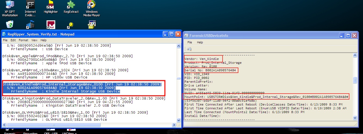
Task: Click serial line 080909524d94e5&0 in Notepad
Action: 59,46
